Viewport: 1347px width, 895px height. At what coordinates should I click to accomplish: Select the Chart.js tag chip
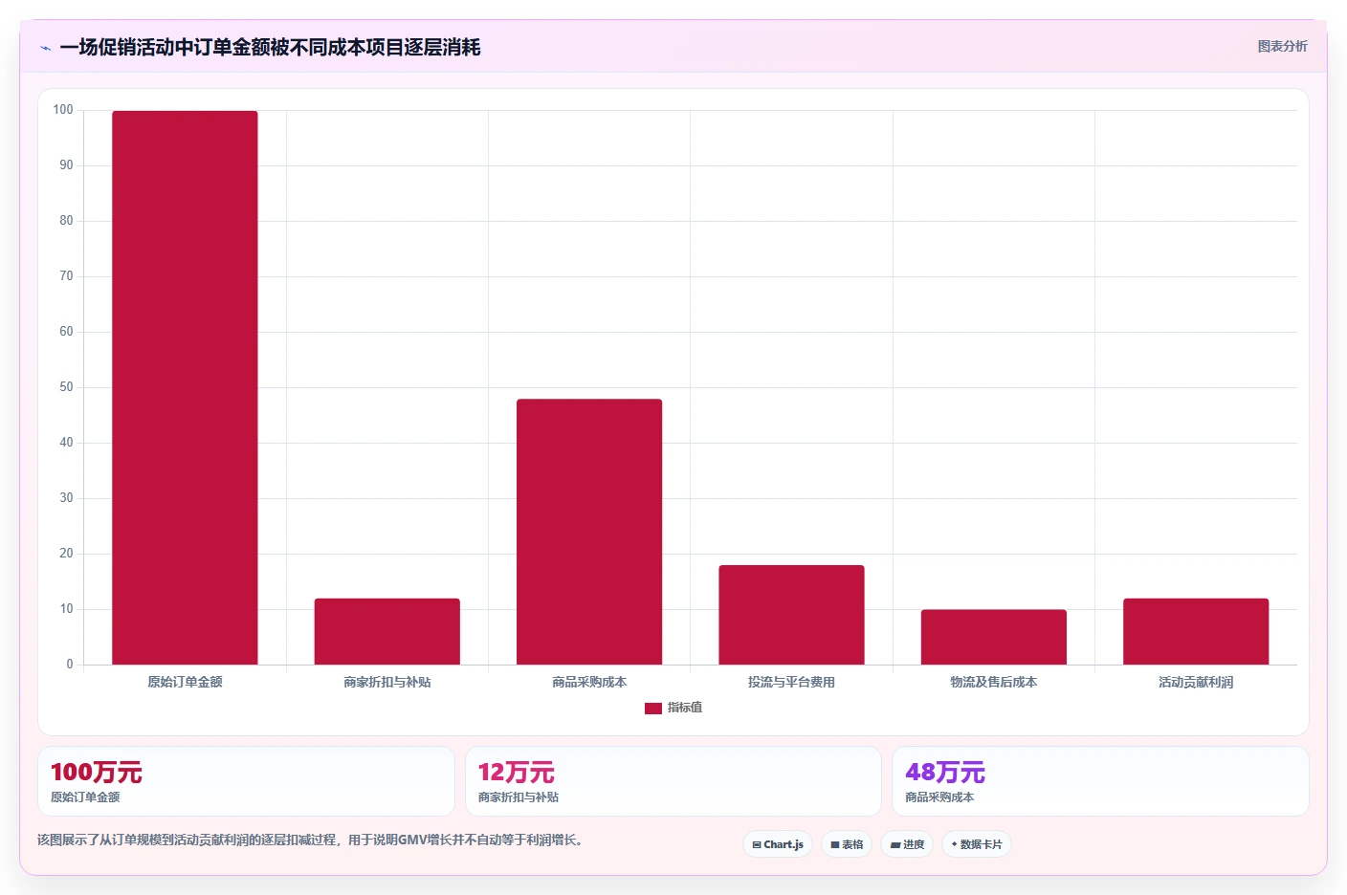(778, 844)
